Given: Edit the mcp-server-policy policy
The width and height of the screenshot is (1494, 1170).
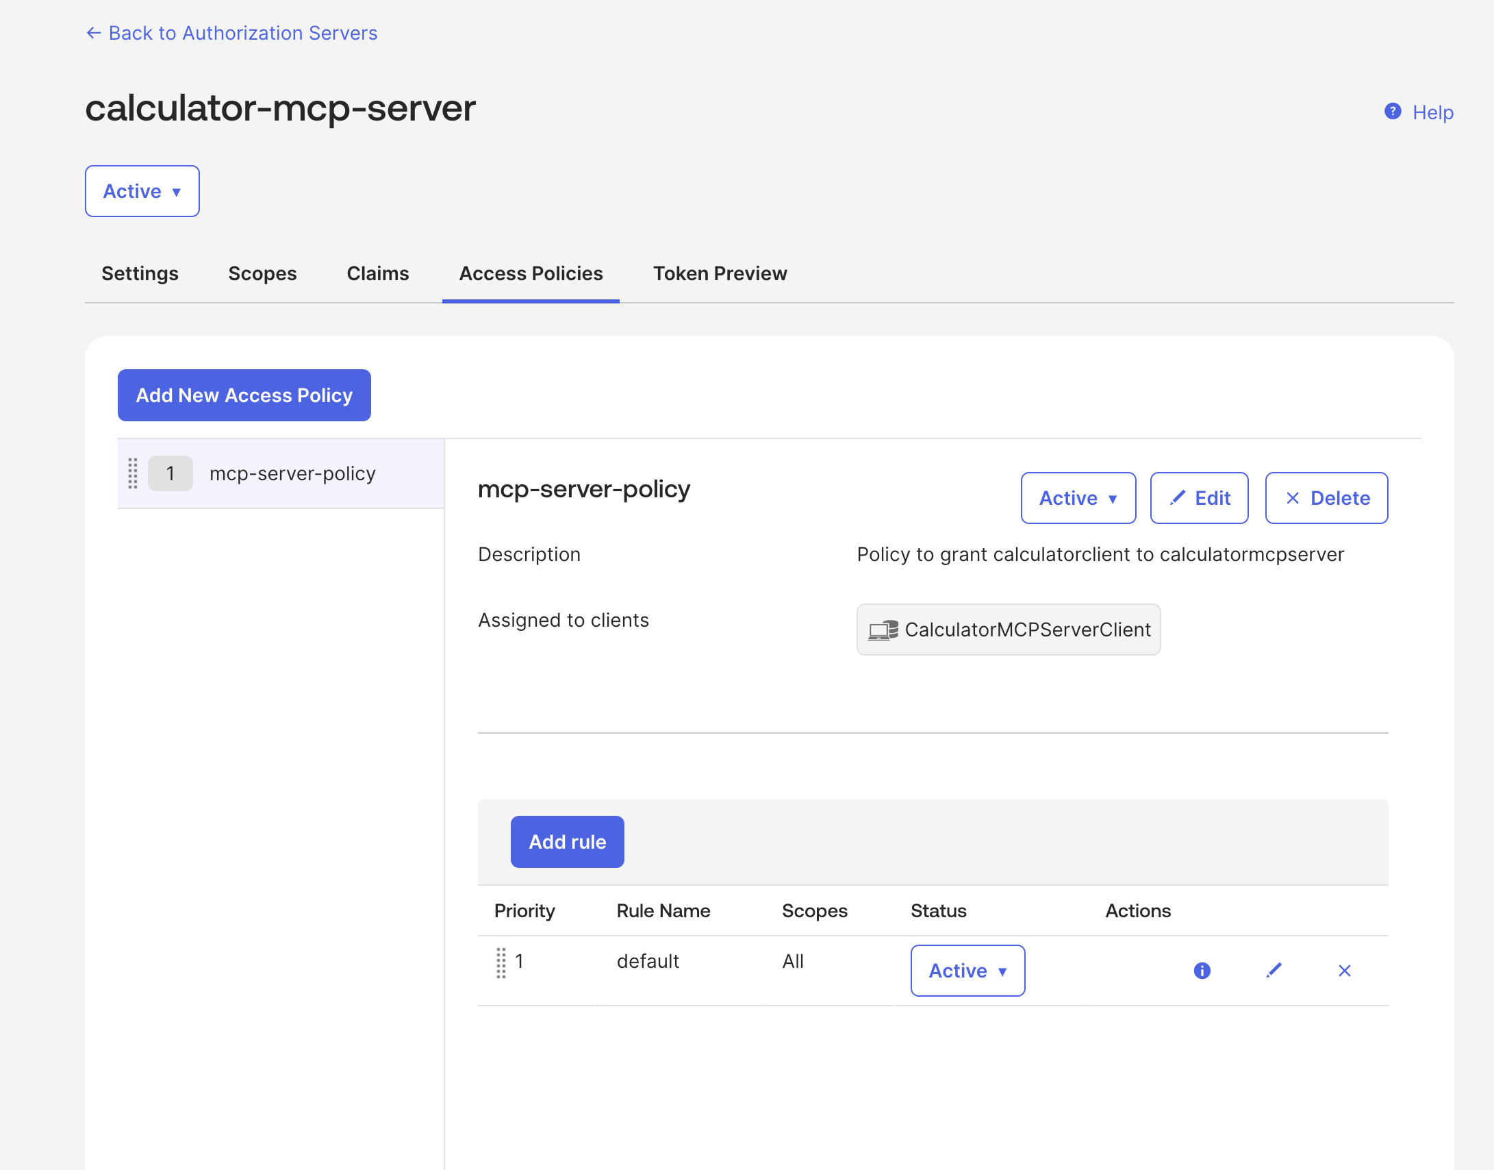Looking at the screenshot, I should [1200, 498].
